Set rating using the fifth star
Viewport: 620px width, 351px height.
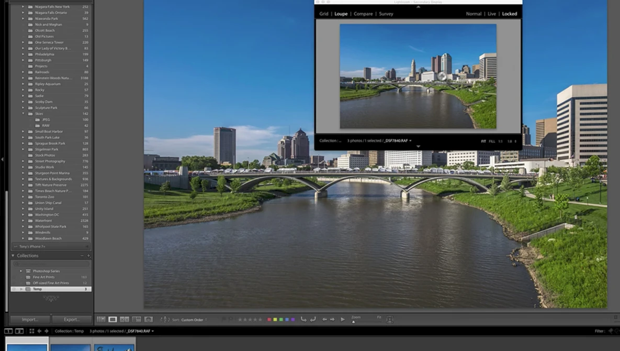260,320
